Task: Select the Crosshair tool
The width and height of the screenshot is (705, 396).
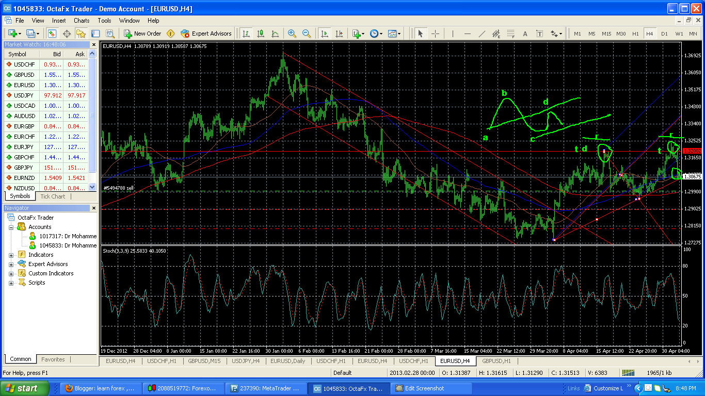Action: [x=435, y=34]
